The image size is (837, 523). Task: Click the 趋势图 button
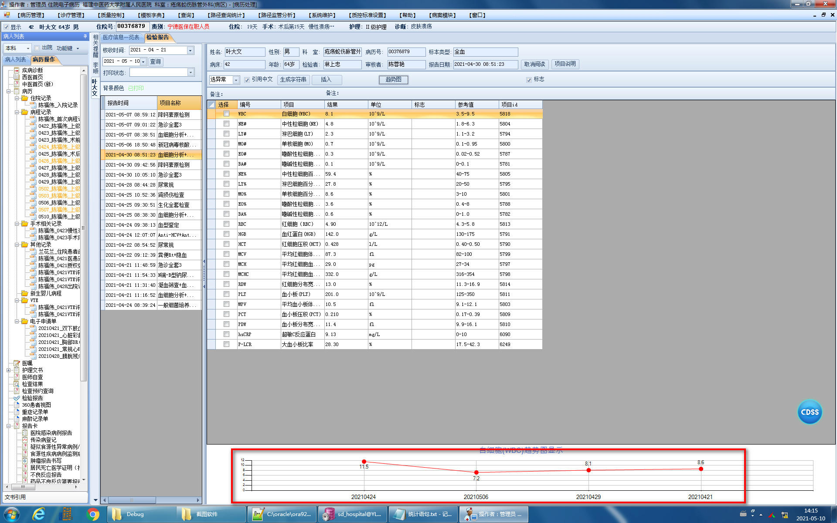(393, 80)
